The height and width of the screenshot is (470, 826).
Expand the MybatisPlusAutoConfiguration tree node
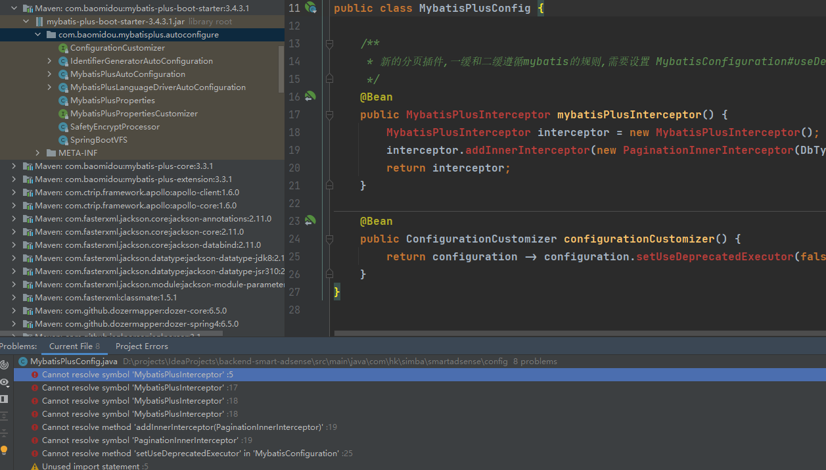(49, 74)
